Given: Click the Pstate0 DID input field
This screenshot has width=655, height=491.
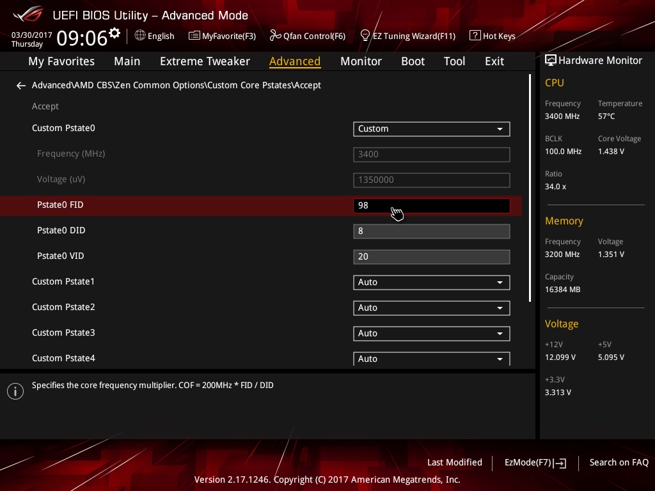Looking at the screenshot, I should [x=432, y=231].
